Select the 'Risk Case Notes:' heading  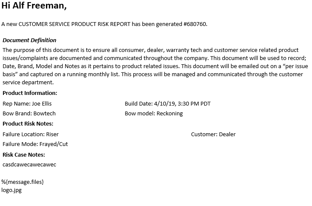click(x=24, y=154)
